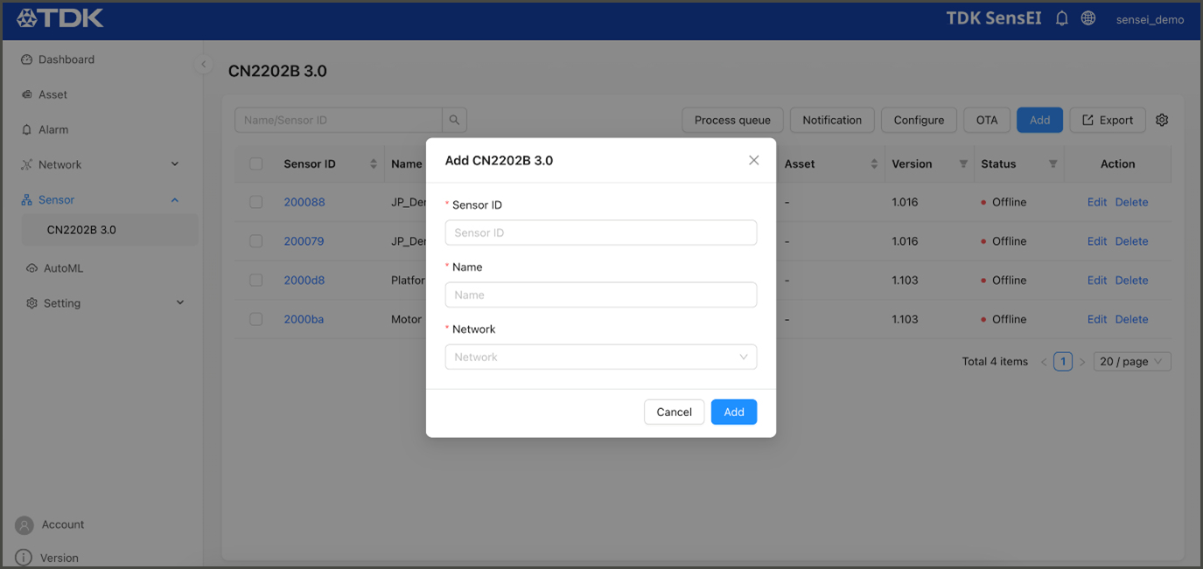Click the Version item in sidebar
Screen dimensions: 1203x569
[59, 558]
